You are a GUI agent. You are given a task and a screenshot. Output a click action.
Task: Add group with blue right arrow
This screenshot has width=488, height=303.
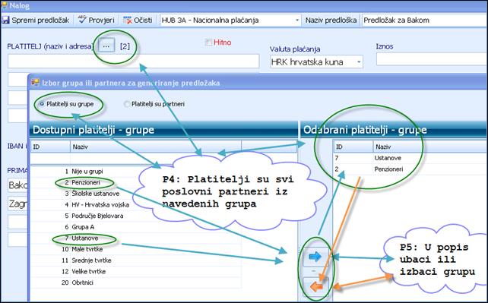(x=315, y=257)
